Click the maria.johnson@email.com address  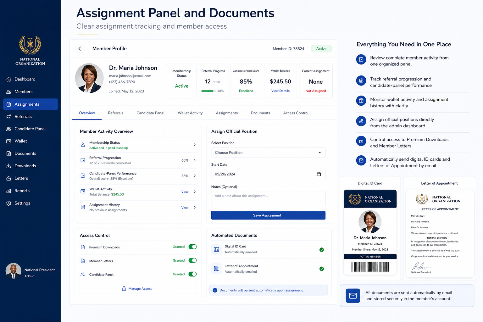click(x=130, y=76)
